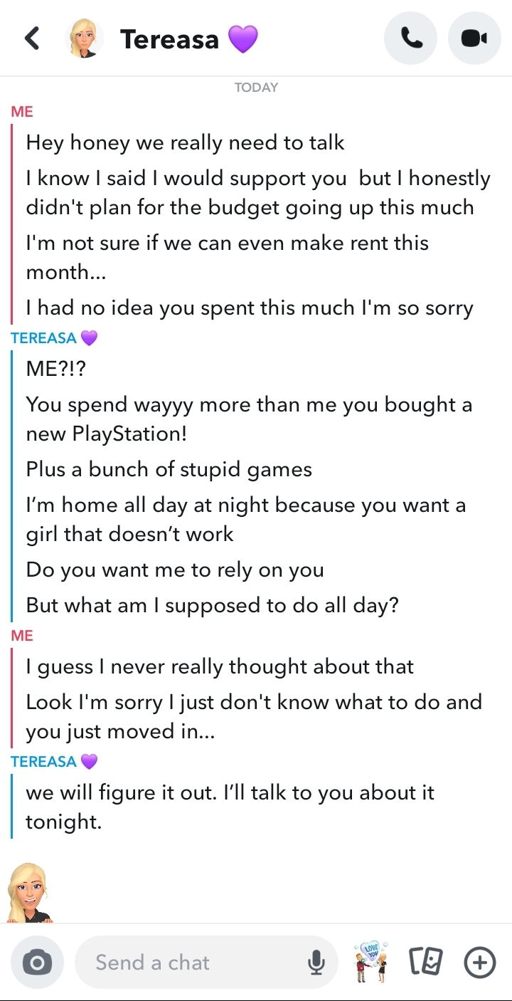Tap the plus more options button
Screen dimensions: 512x1001
point(480,963)
